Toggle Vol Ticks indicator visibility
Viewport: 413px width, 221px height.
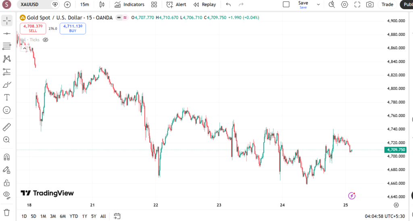tap(46, 40)
